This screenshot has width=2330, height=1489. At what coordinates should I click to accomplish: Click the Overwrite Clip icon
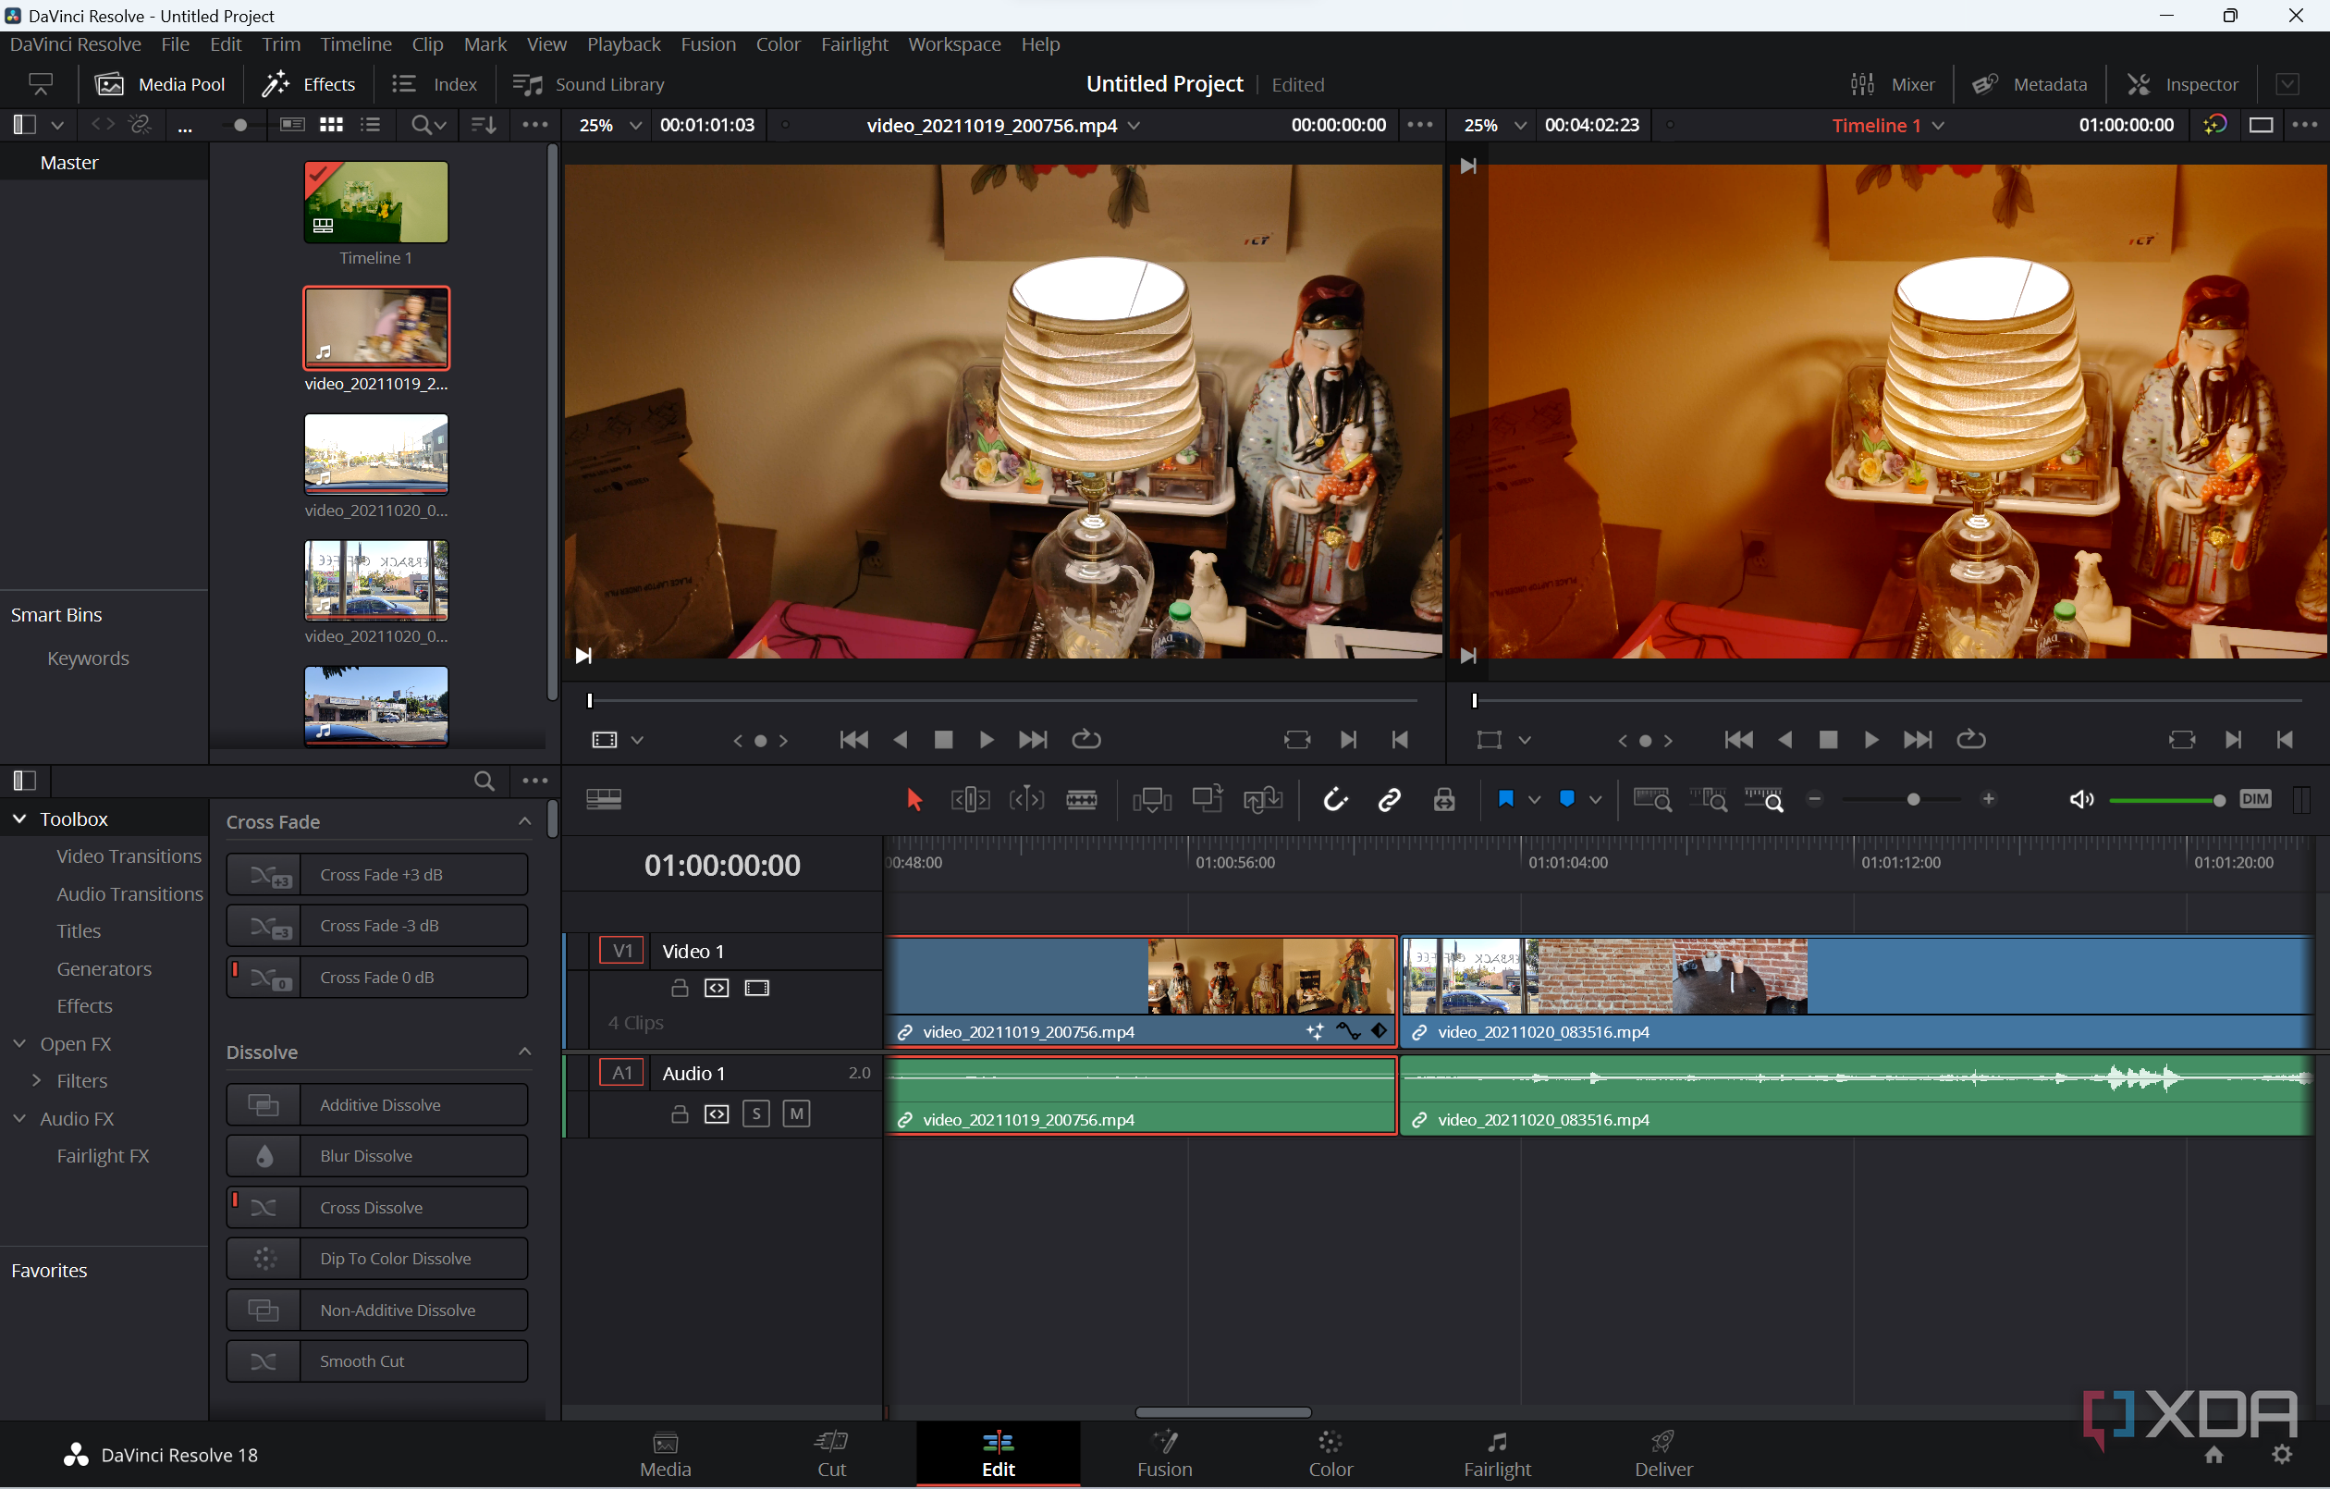(1208, 799)
